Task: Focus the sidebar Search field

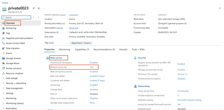Action: click(x=16, y=18)
